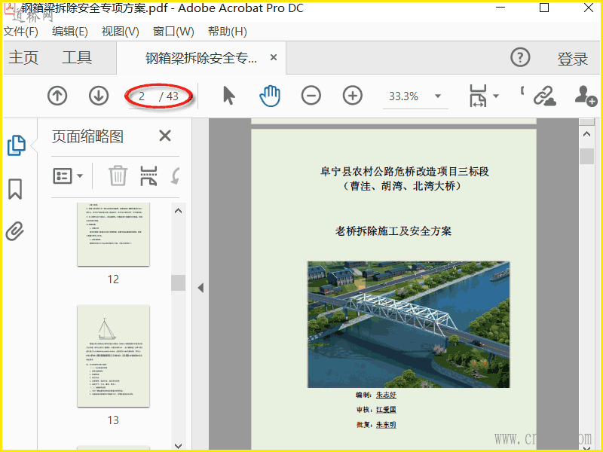The height and width of the screenshot is (452, 603).
Task: Minimize the Acrobat window
Action: pos(500,8)
